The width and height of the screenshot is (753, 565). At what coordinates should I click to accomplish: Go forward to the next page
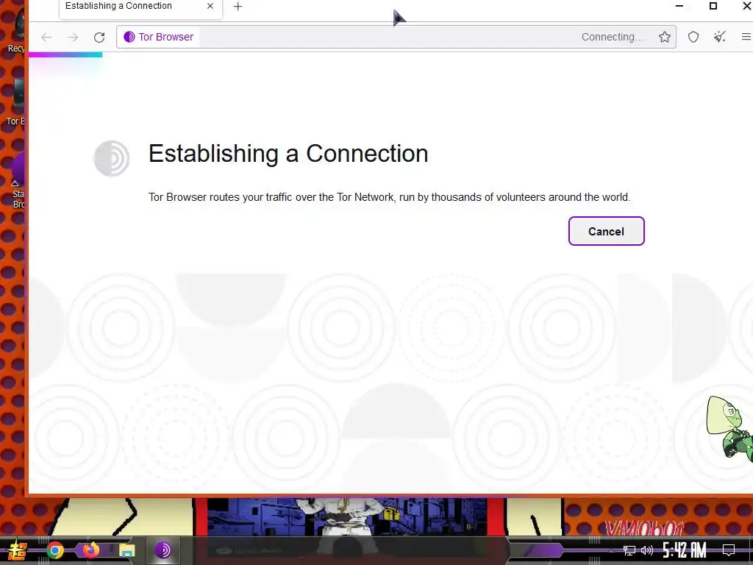coord(73,37)
